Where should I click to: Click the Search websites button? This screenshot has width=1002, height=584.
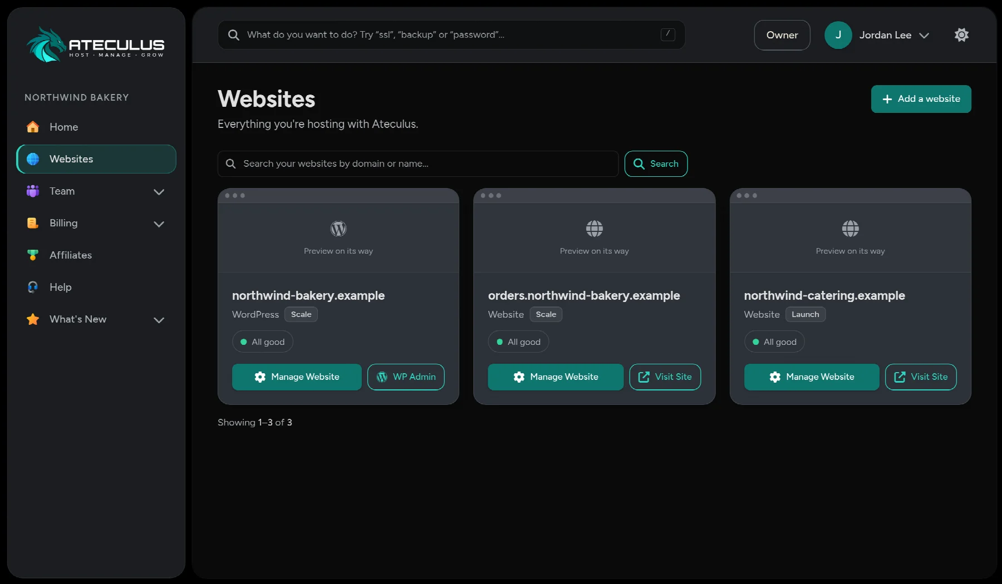tap(656, 164)
